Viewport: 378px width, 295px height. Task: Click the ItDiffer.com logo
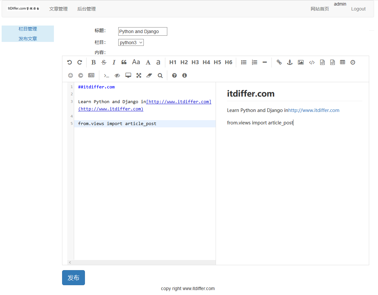coord(23,9)
